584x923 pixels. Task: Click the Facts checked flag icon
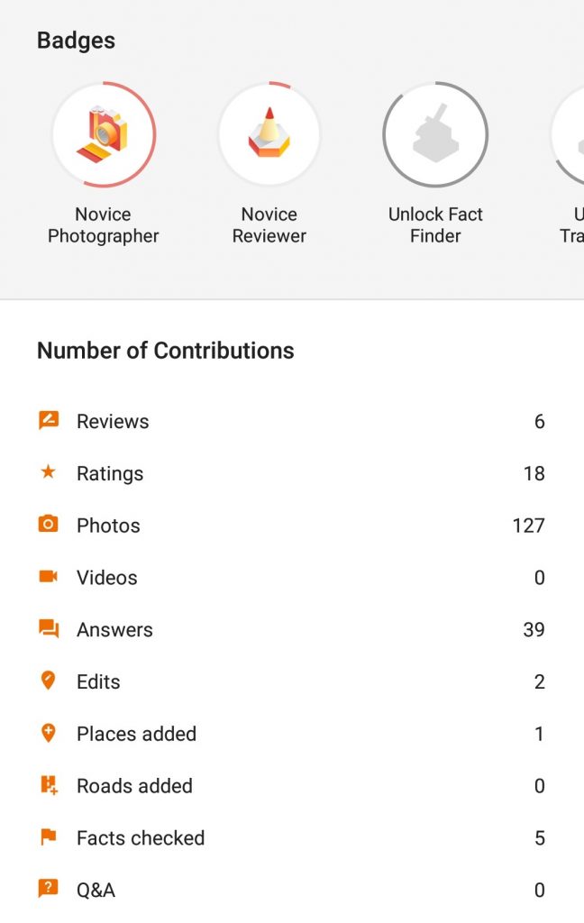(49, 836)
